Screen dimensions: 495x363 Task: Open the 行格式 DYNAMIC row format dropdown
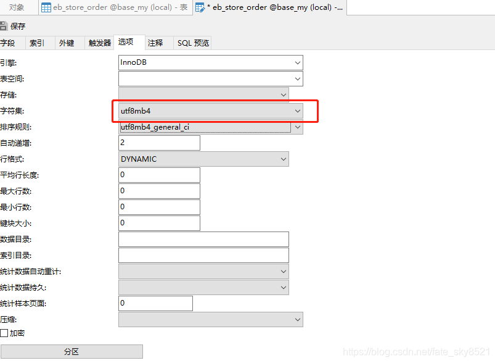pyautogui.click(x=203, y=159)
